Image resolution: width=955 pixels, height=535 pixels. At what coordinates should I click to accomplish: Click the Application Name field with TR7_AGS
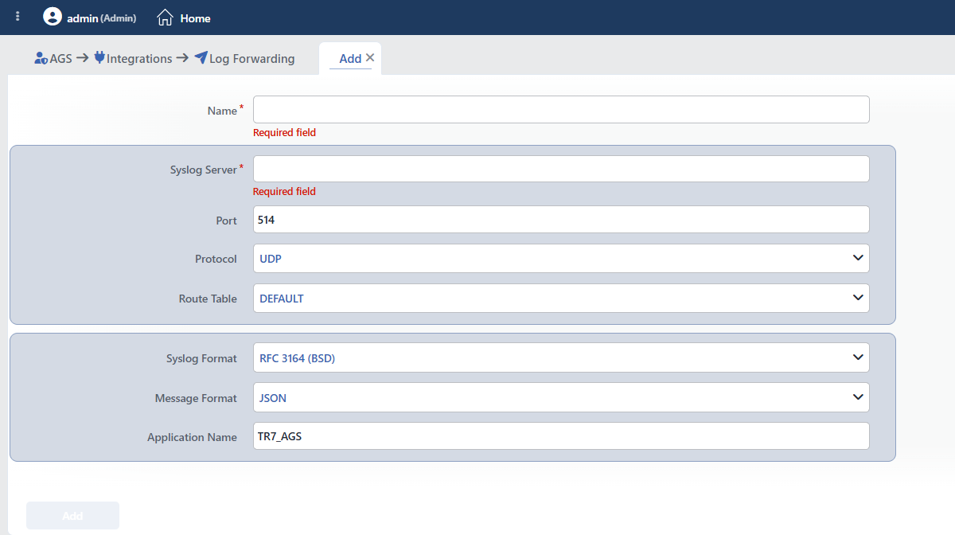point(561,436)
